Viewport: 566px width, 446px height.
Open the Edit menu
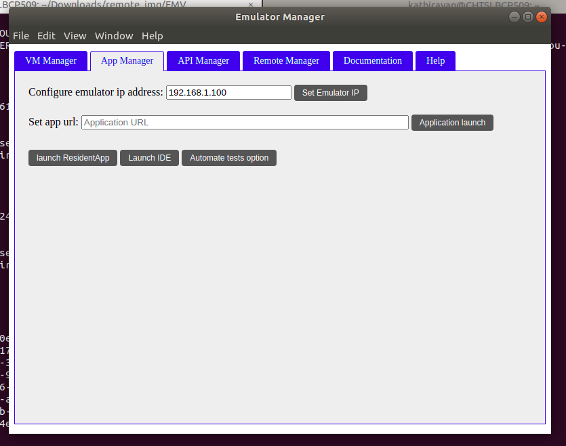[x=46, y=35]
